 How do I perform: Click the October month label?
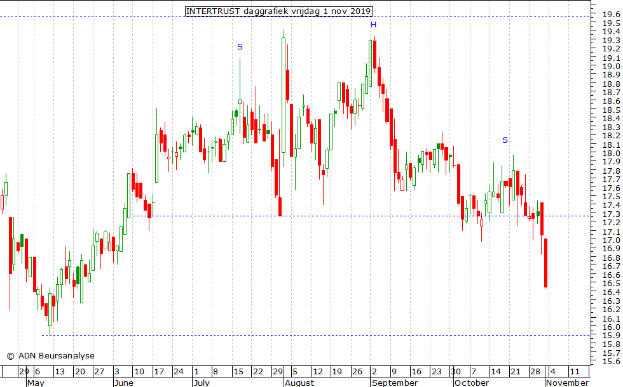pos(472,383)
